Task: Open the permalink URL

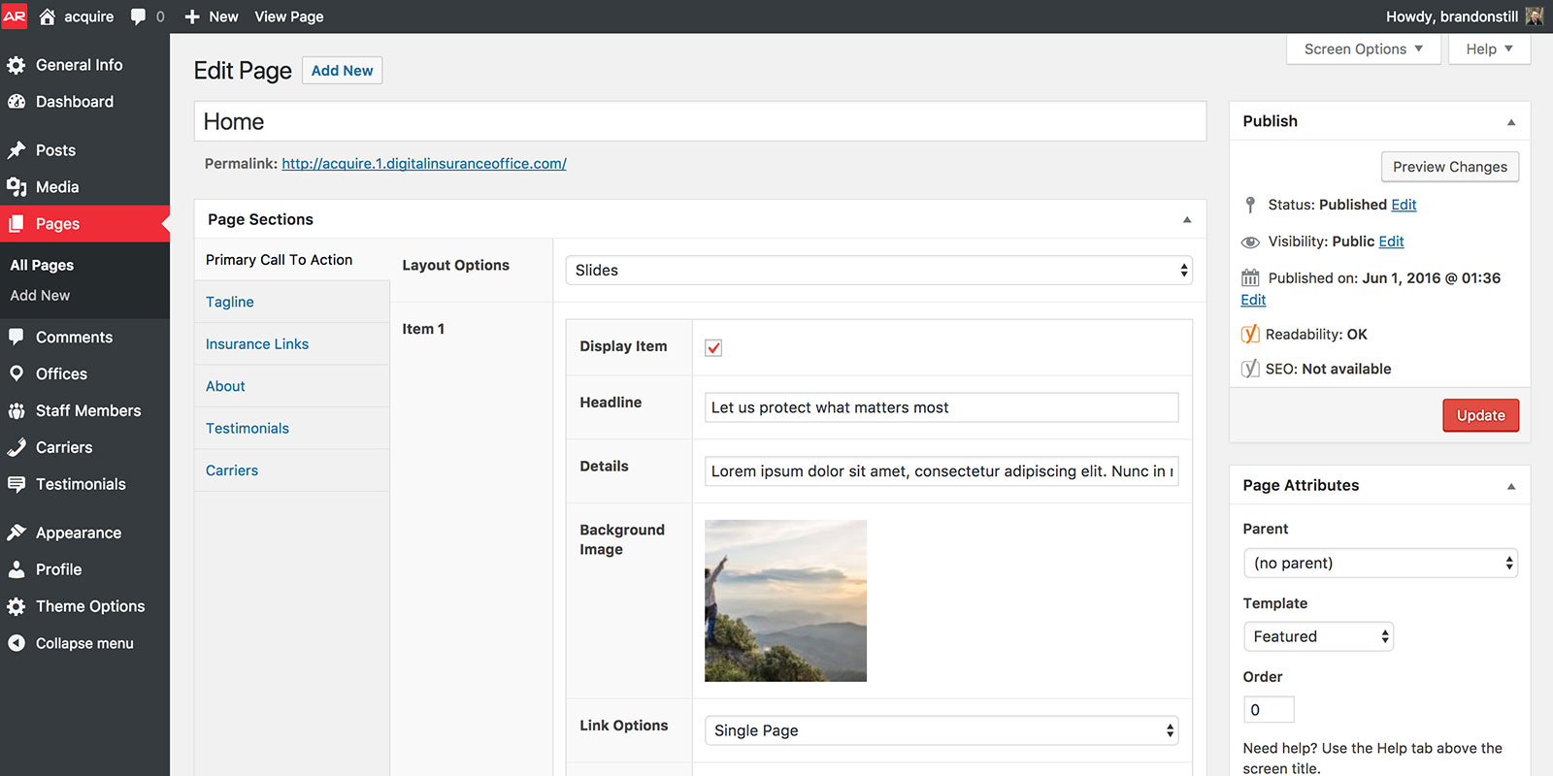Action: tap(424, 164)
